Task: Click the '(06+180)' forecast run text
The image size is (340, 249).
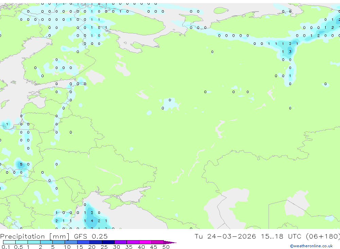Action: click(323, 236)
